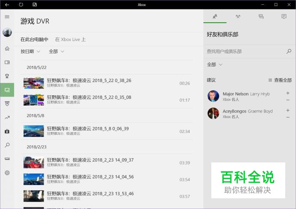This screenshot has width=296, height=209.
Task: Open Major Nelson profile avatar
Action: pos(213,96)
